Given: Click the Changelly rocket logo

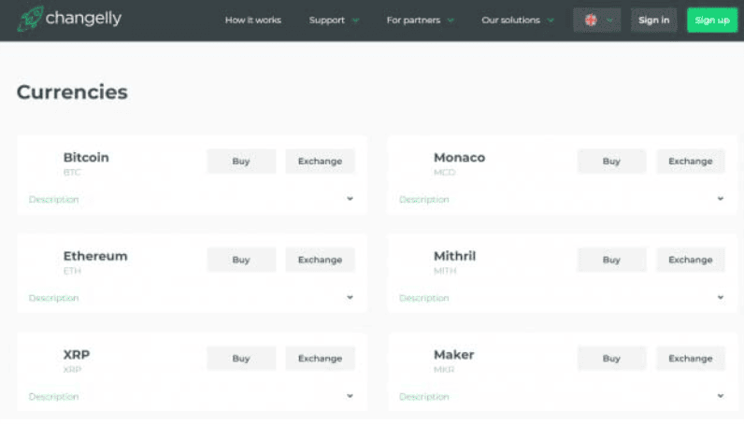Looking at the screenshot, I should click(x=30, y=19).
